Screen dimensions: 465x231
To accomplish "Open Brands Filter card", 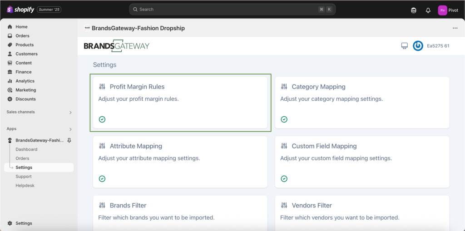I will pos(180,213).
